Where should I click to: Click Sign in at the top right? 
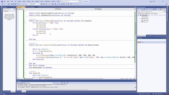[x=151, y=1]
